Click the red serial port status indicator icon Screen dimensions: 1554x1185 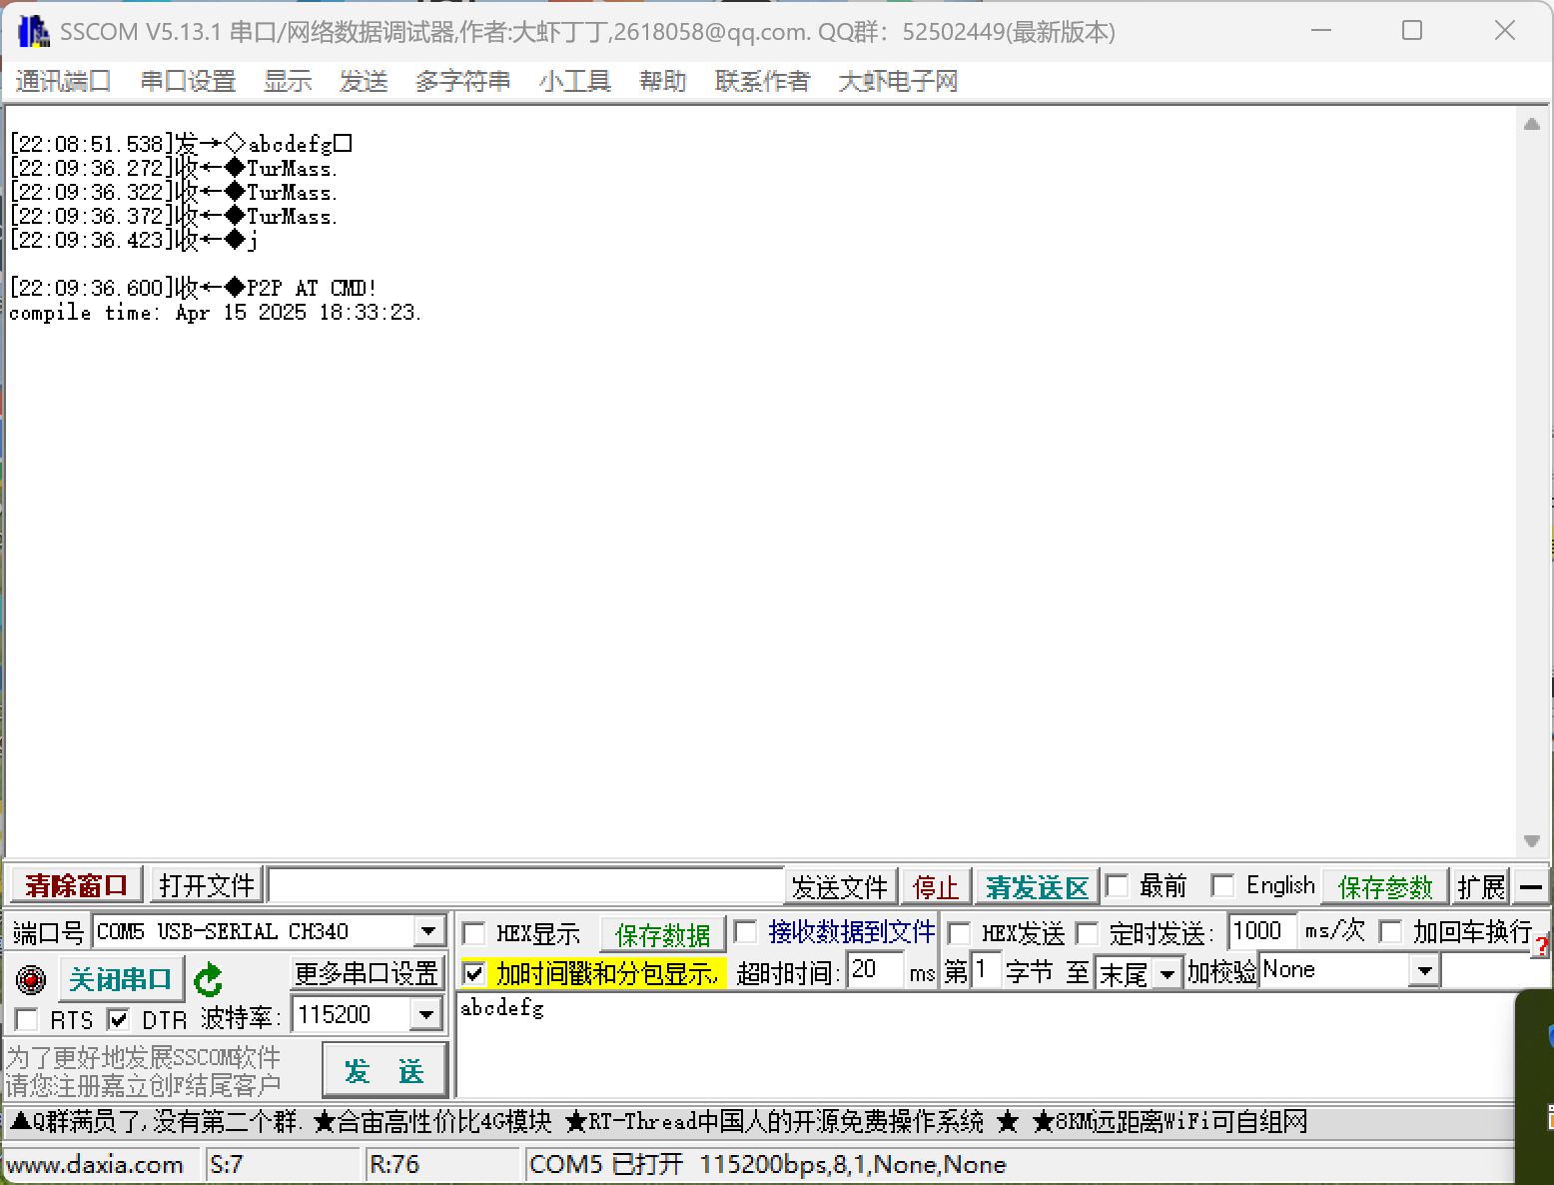tap(30, 979)
